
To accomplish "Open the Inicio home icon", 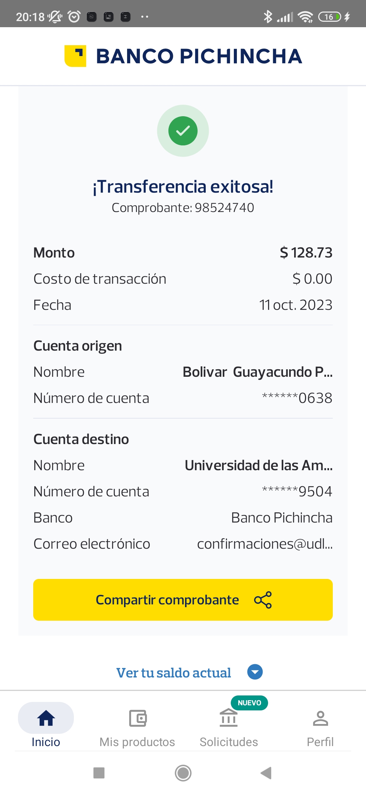I will (x=46, y=718).
